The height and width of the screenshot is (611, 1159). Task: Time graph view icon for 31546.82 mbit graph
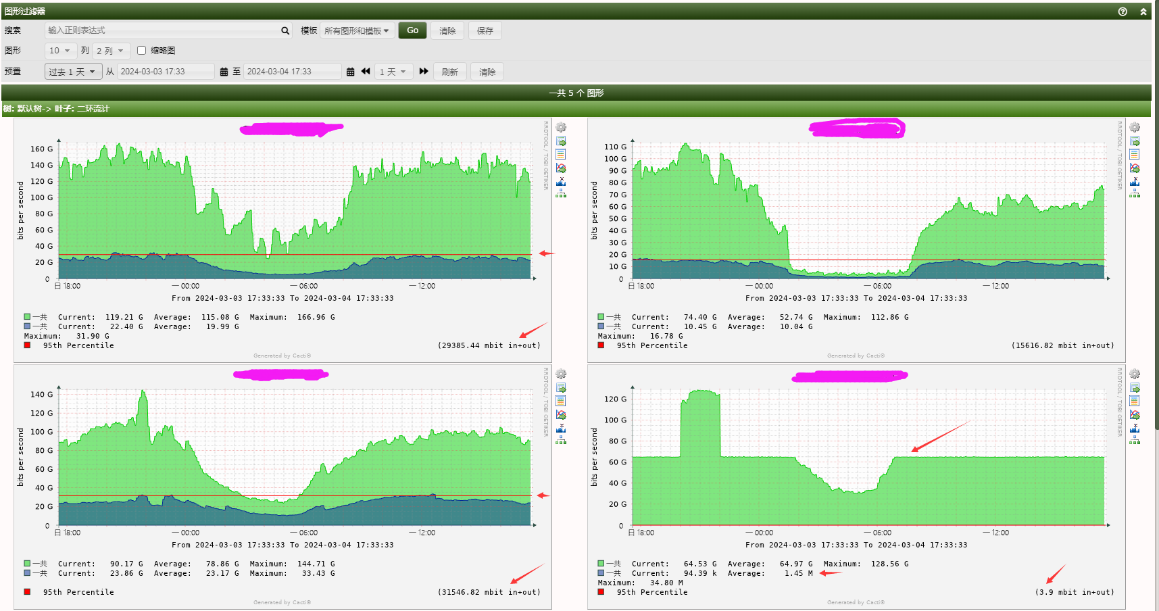561,401
